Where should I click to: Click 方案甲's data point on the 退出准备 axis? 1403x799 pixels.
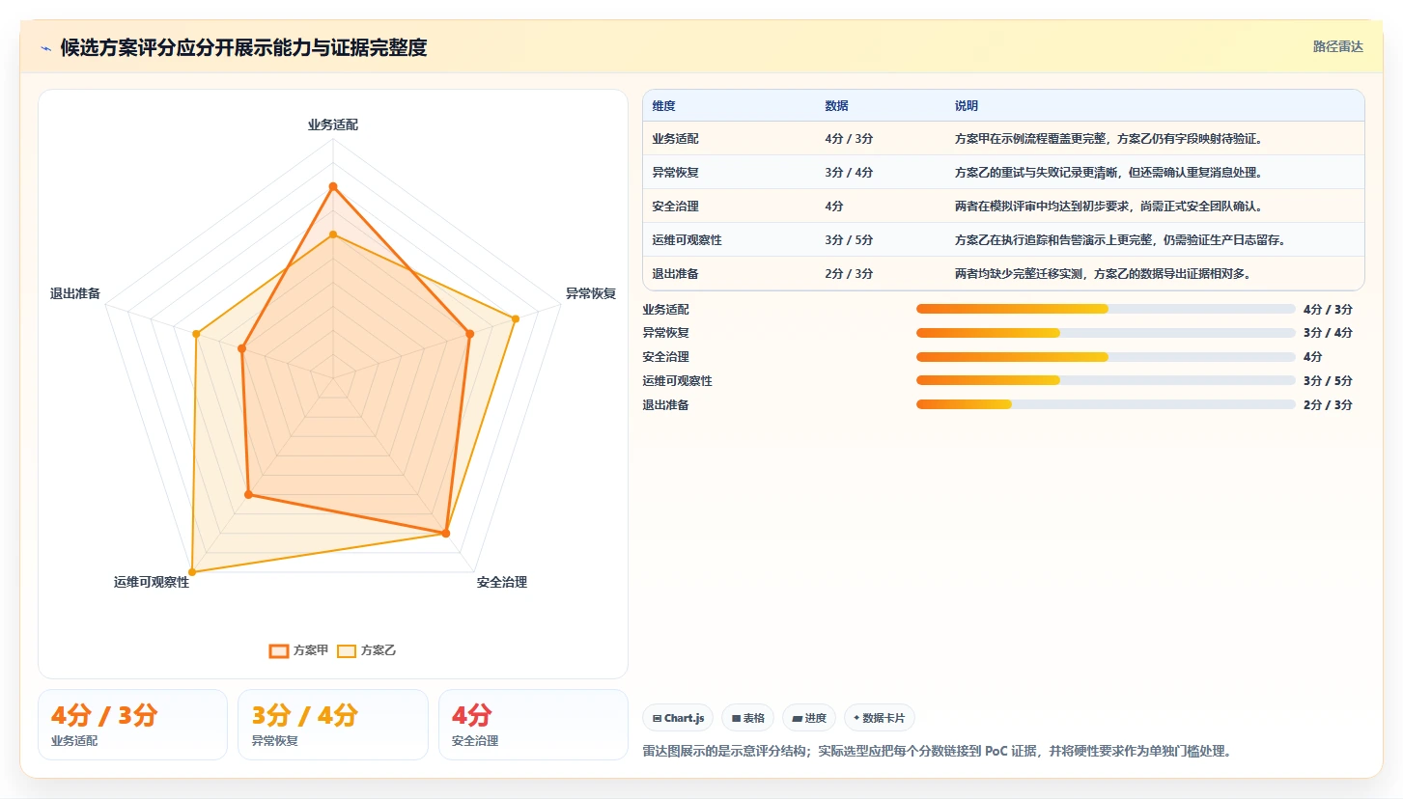[x=241, y=348]
